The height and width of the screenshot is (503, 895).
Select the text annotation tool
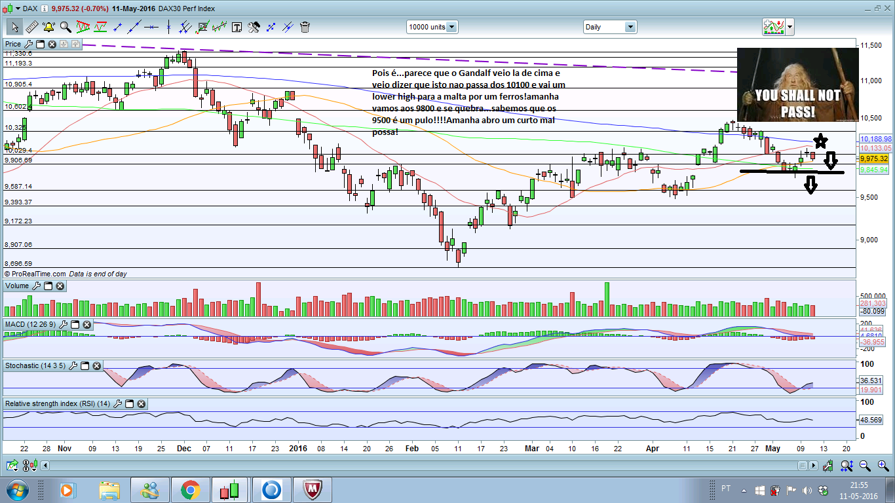(x=237, y=27)
